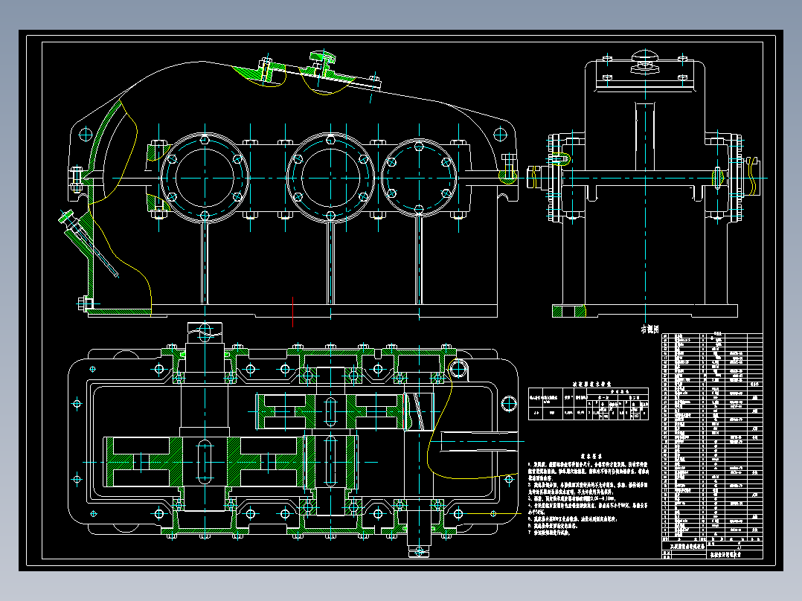The height and width of the screenshot is (601, 802).
Task: Click the 右视图 view label
Action: (x=649, y=329)
